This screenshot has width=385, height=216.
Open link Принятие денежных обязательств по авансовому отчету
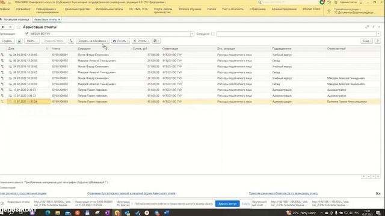point(283,193)
